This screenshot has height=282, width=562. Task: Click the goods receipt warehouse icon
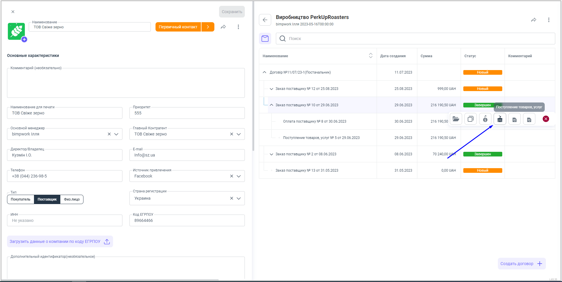(x=500, y=119)
